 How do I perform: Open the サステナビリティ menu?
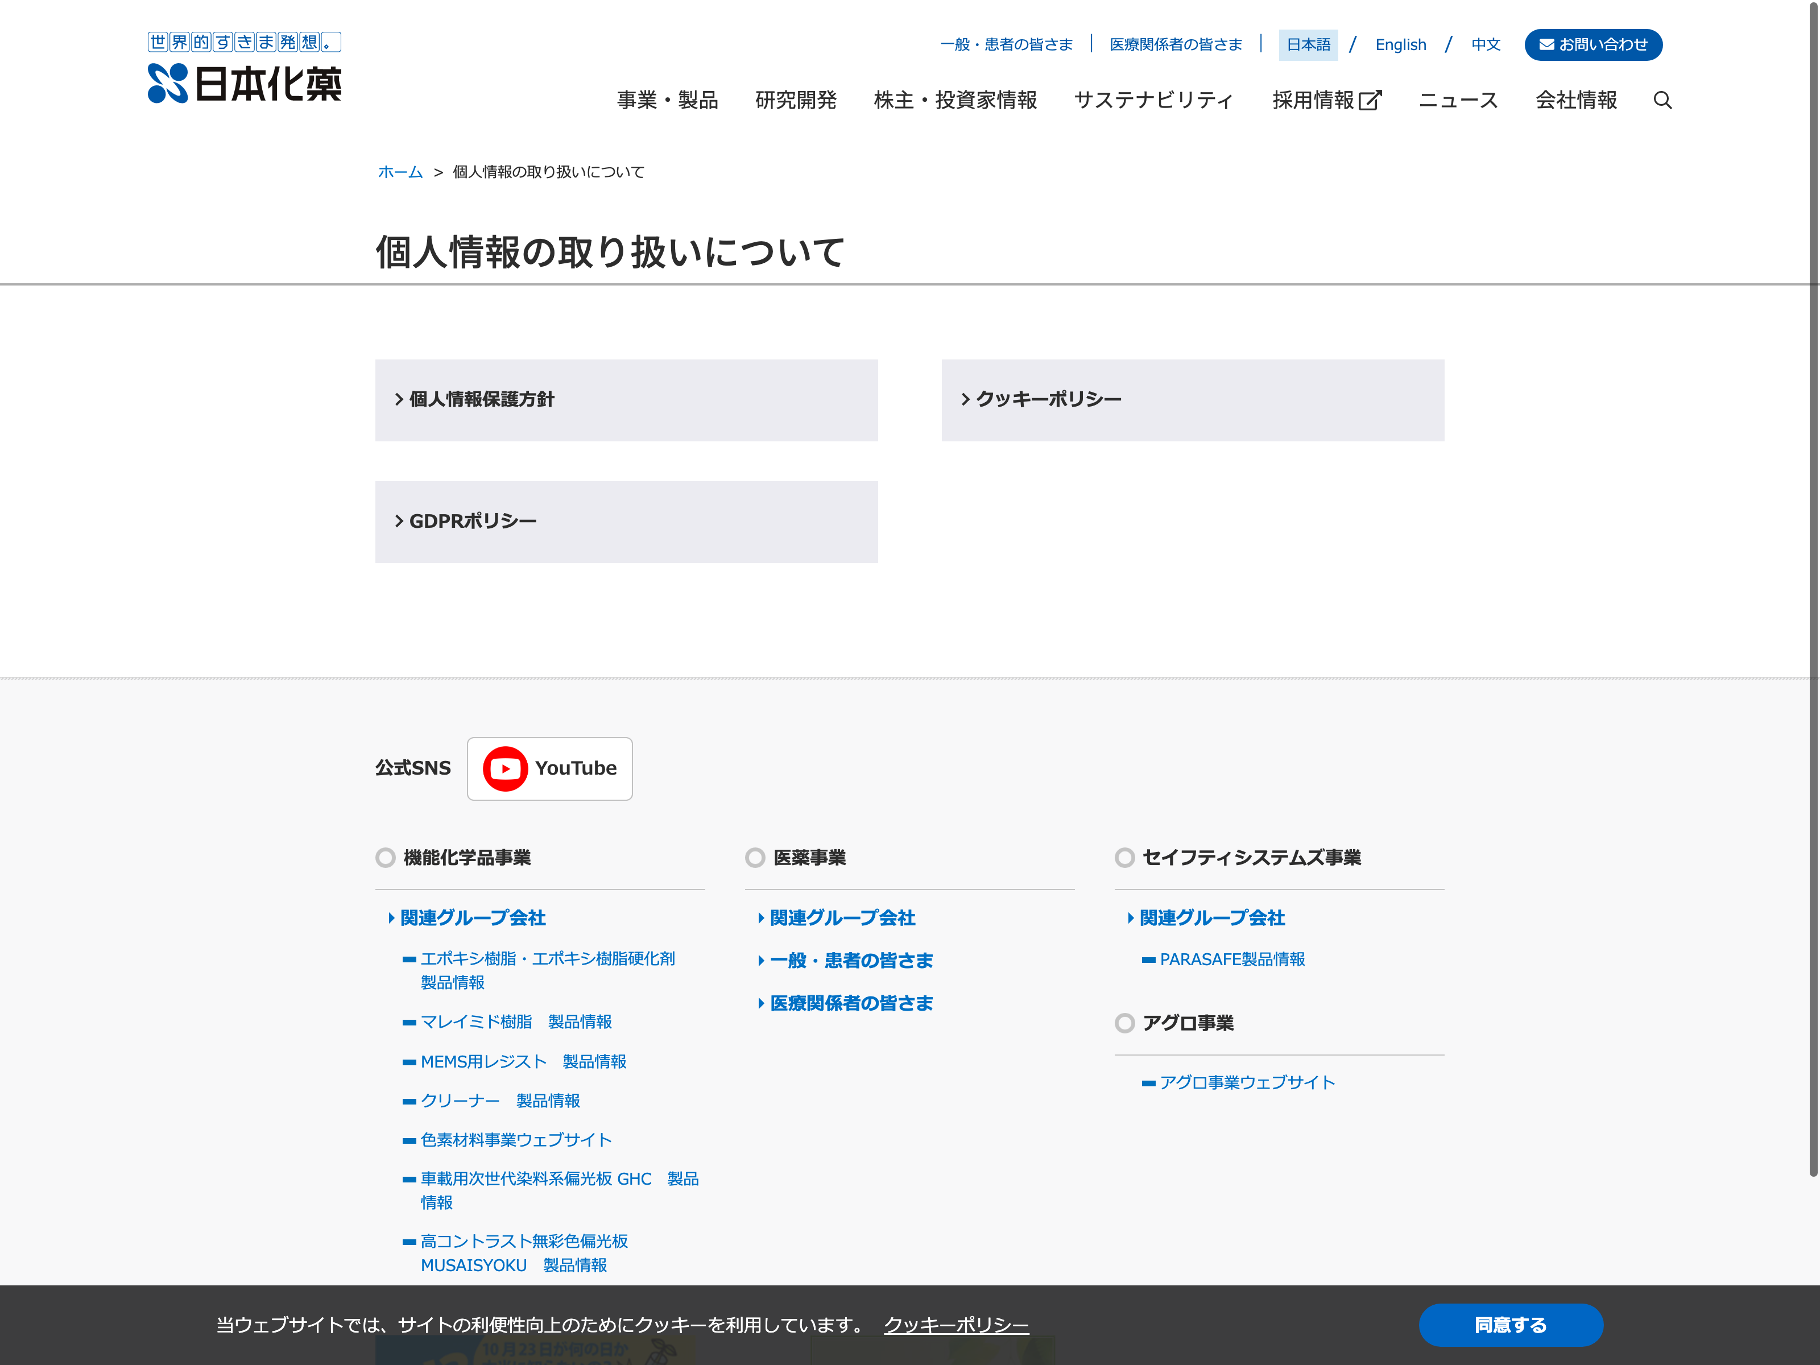(x=1153, y=100)
